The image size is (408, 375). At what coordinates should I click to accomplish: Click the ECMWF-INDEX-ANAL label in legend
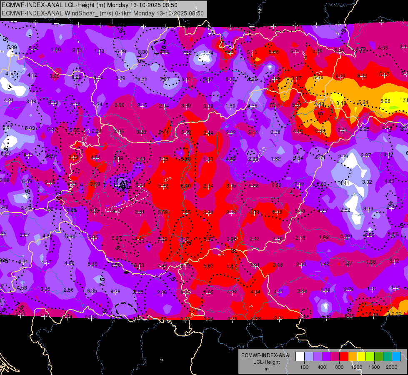(x=266, y=355)
